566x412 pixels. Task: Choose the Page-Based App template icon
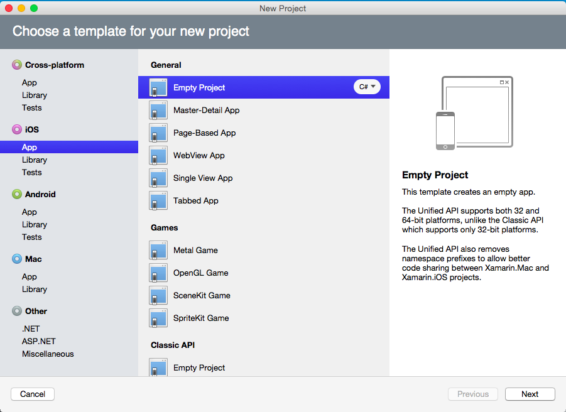158,133
